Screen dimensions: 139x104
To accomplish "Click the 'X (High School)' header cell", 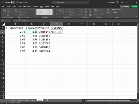I will (15, 28).
